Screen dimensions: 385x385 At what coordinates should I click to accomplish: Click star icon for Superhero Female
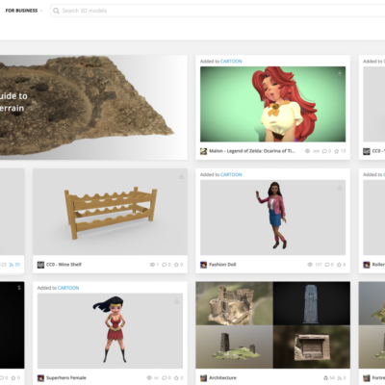pyautogui.click(x=176, y=378)
